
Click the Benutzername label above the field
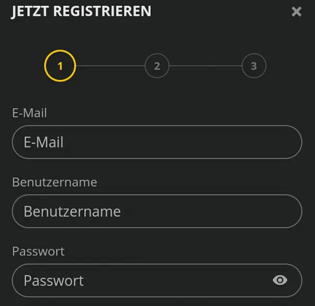click(x=54, y=182)
